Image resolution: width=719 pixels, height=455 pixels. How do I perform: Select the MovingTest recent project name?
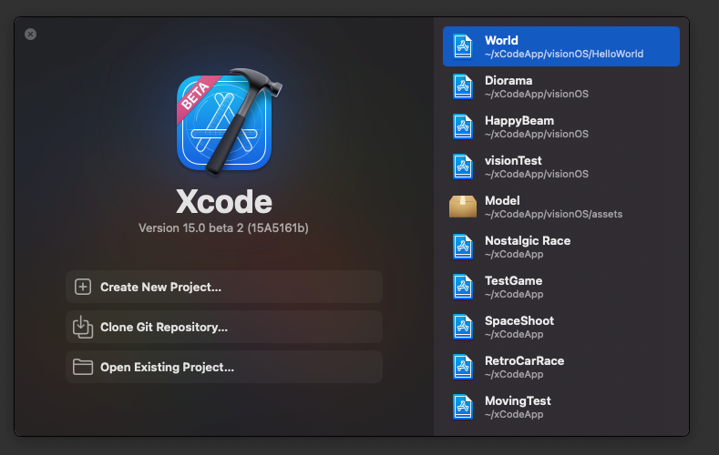click(518, 401)
